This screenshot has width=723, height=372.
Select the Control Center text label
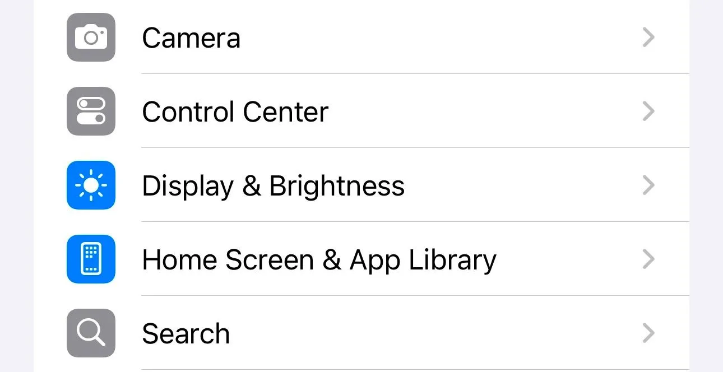click(x=235, y=112)
